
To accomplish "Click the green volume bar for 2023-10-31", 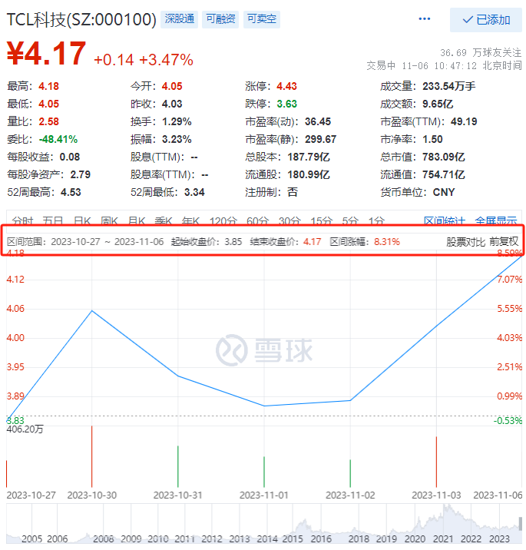I will [x=178, y=466].
